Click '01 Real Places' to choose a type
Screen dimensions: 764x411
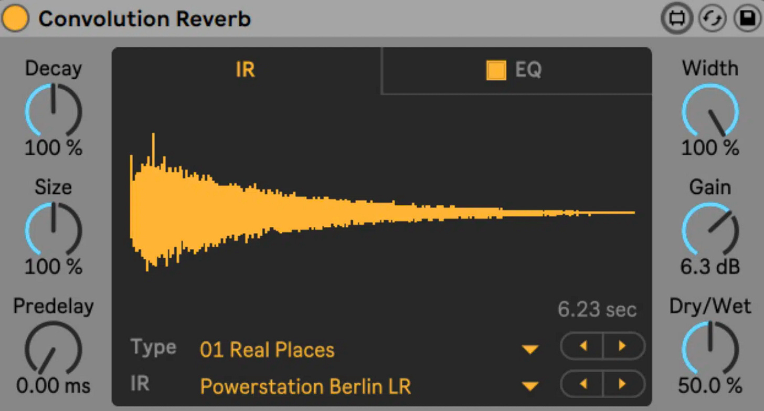[267, 349]
